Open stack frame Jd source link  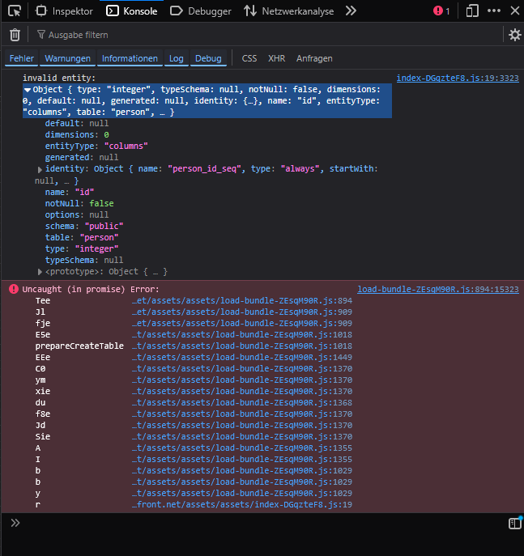(242, 425)
